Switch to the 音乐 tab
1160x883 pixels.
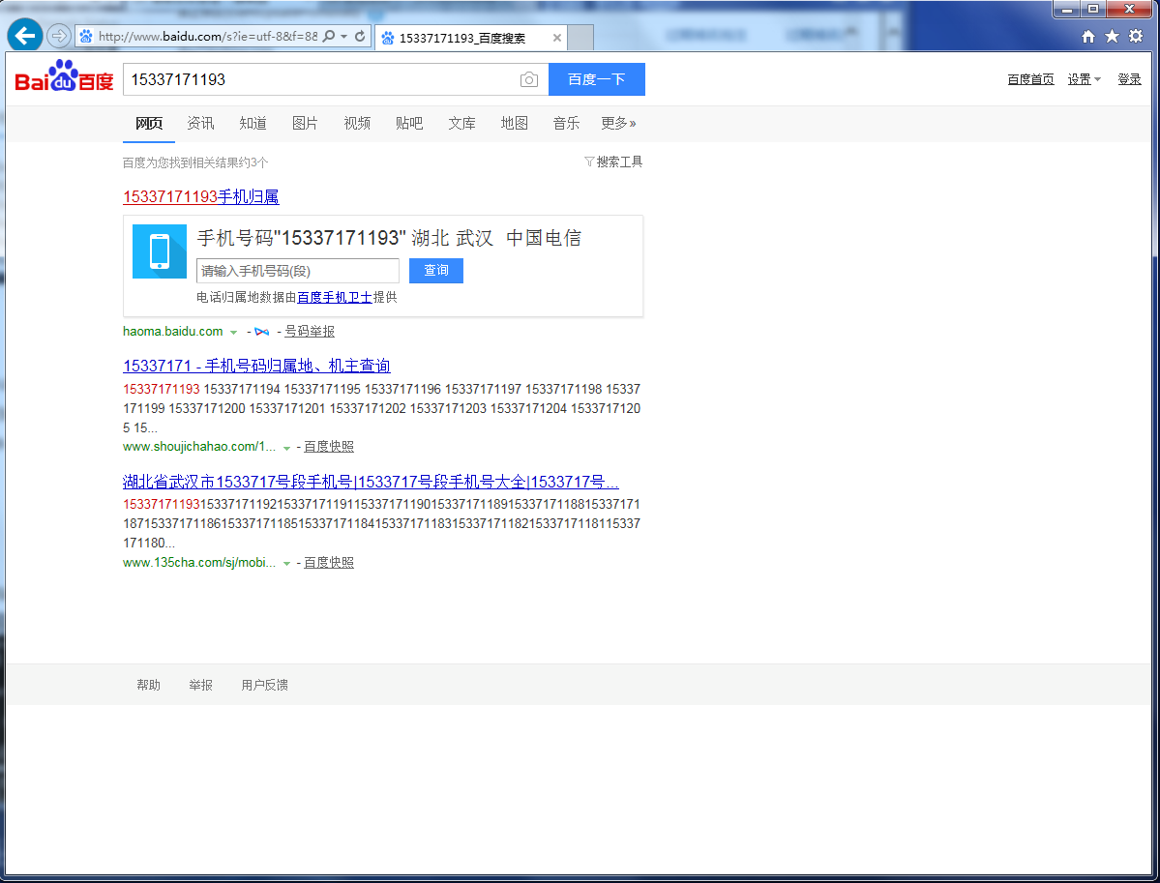point(566,124)
